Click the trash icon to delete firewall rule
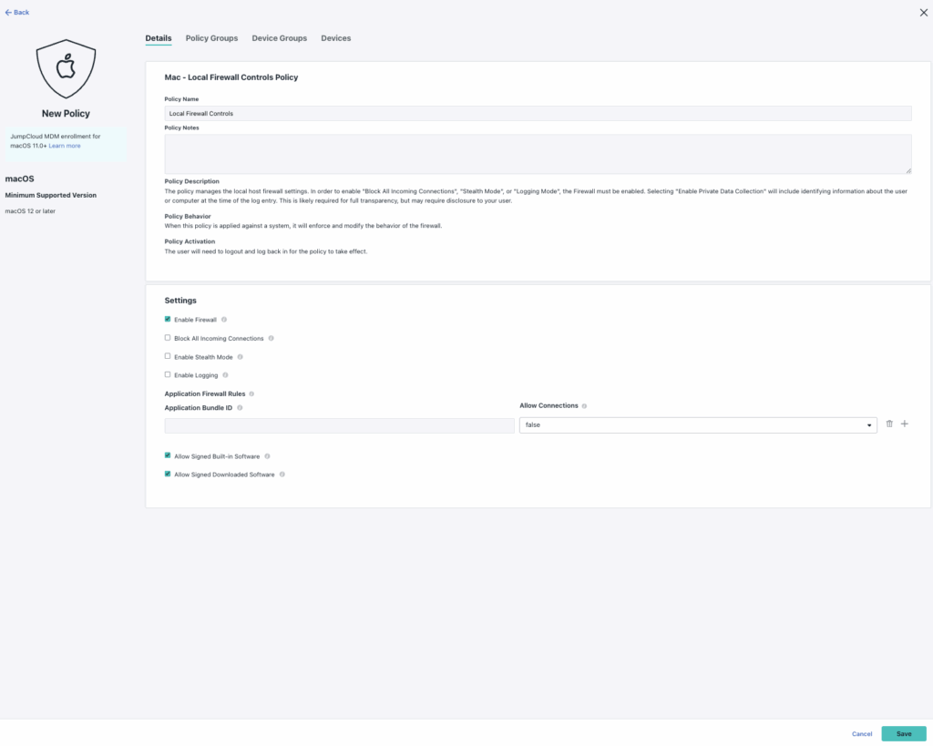This screenshot has width=933, height=746. (889, 424)
